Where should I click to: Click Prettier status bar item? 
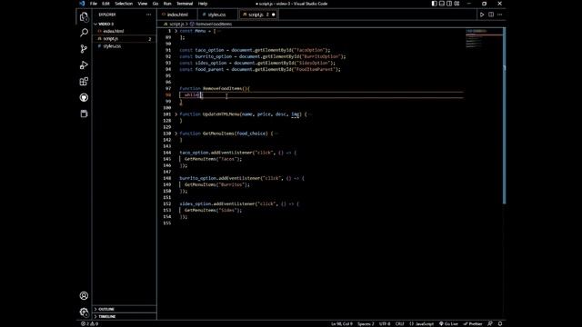pos(473,323)
